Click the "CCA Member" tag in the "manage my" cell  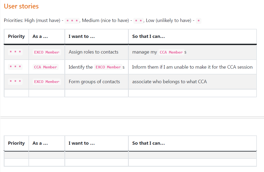(171, 52)
